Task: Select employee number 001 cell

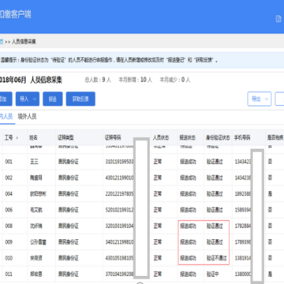Action: [x=9, y=162]
